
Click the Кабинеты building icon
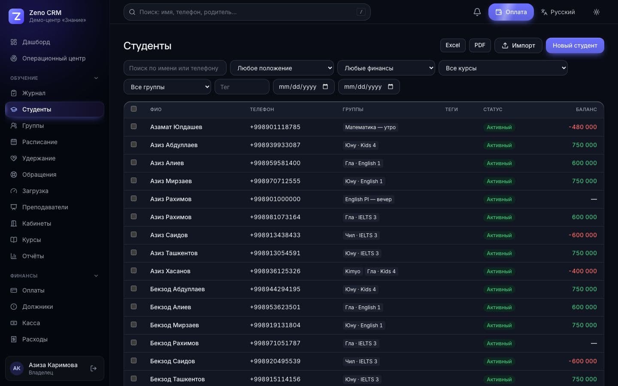point(14,223)
